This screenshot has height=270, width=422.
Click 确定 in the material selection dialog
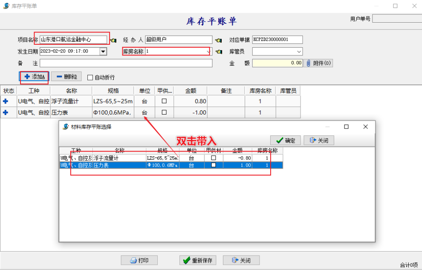[286, 141]
